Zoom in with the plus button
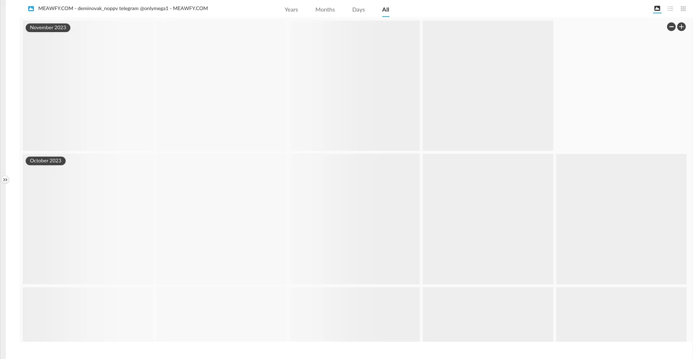The width and height of the screenshot is (693, 359). click(x=681, y=27)
